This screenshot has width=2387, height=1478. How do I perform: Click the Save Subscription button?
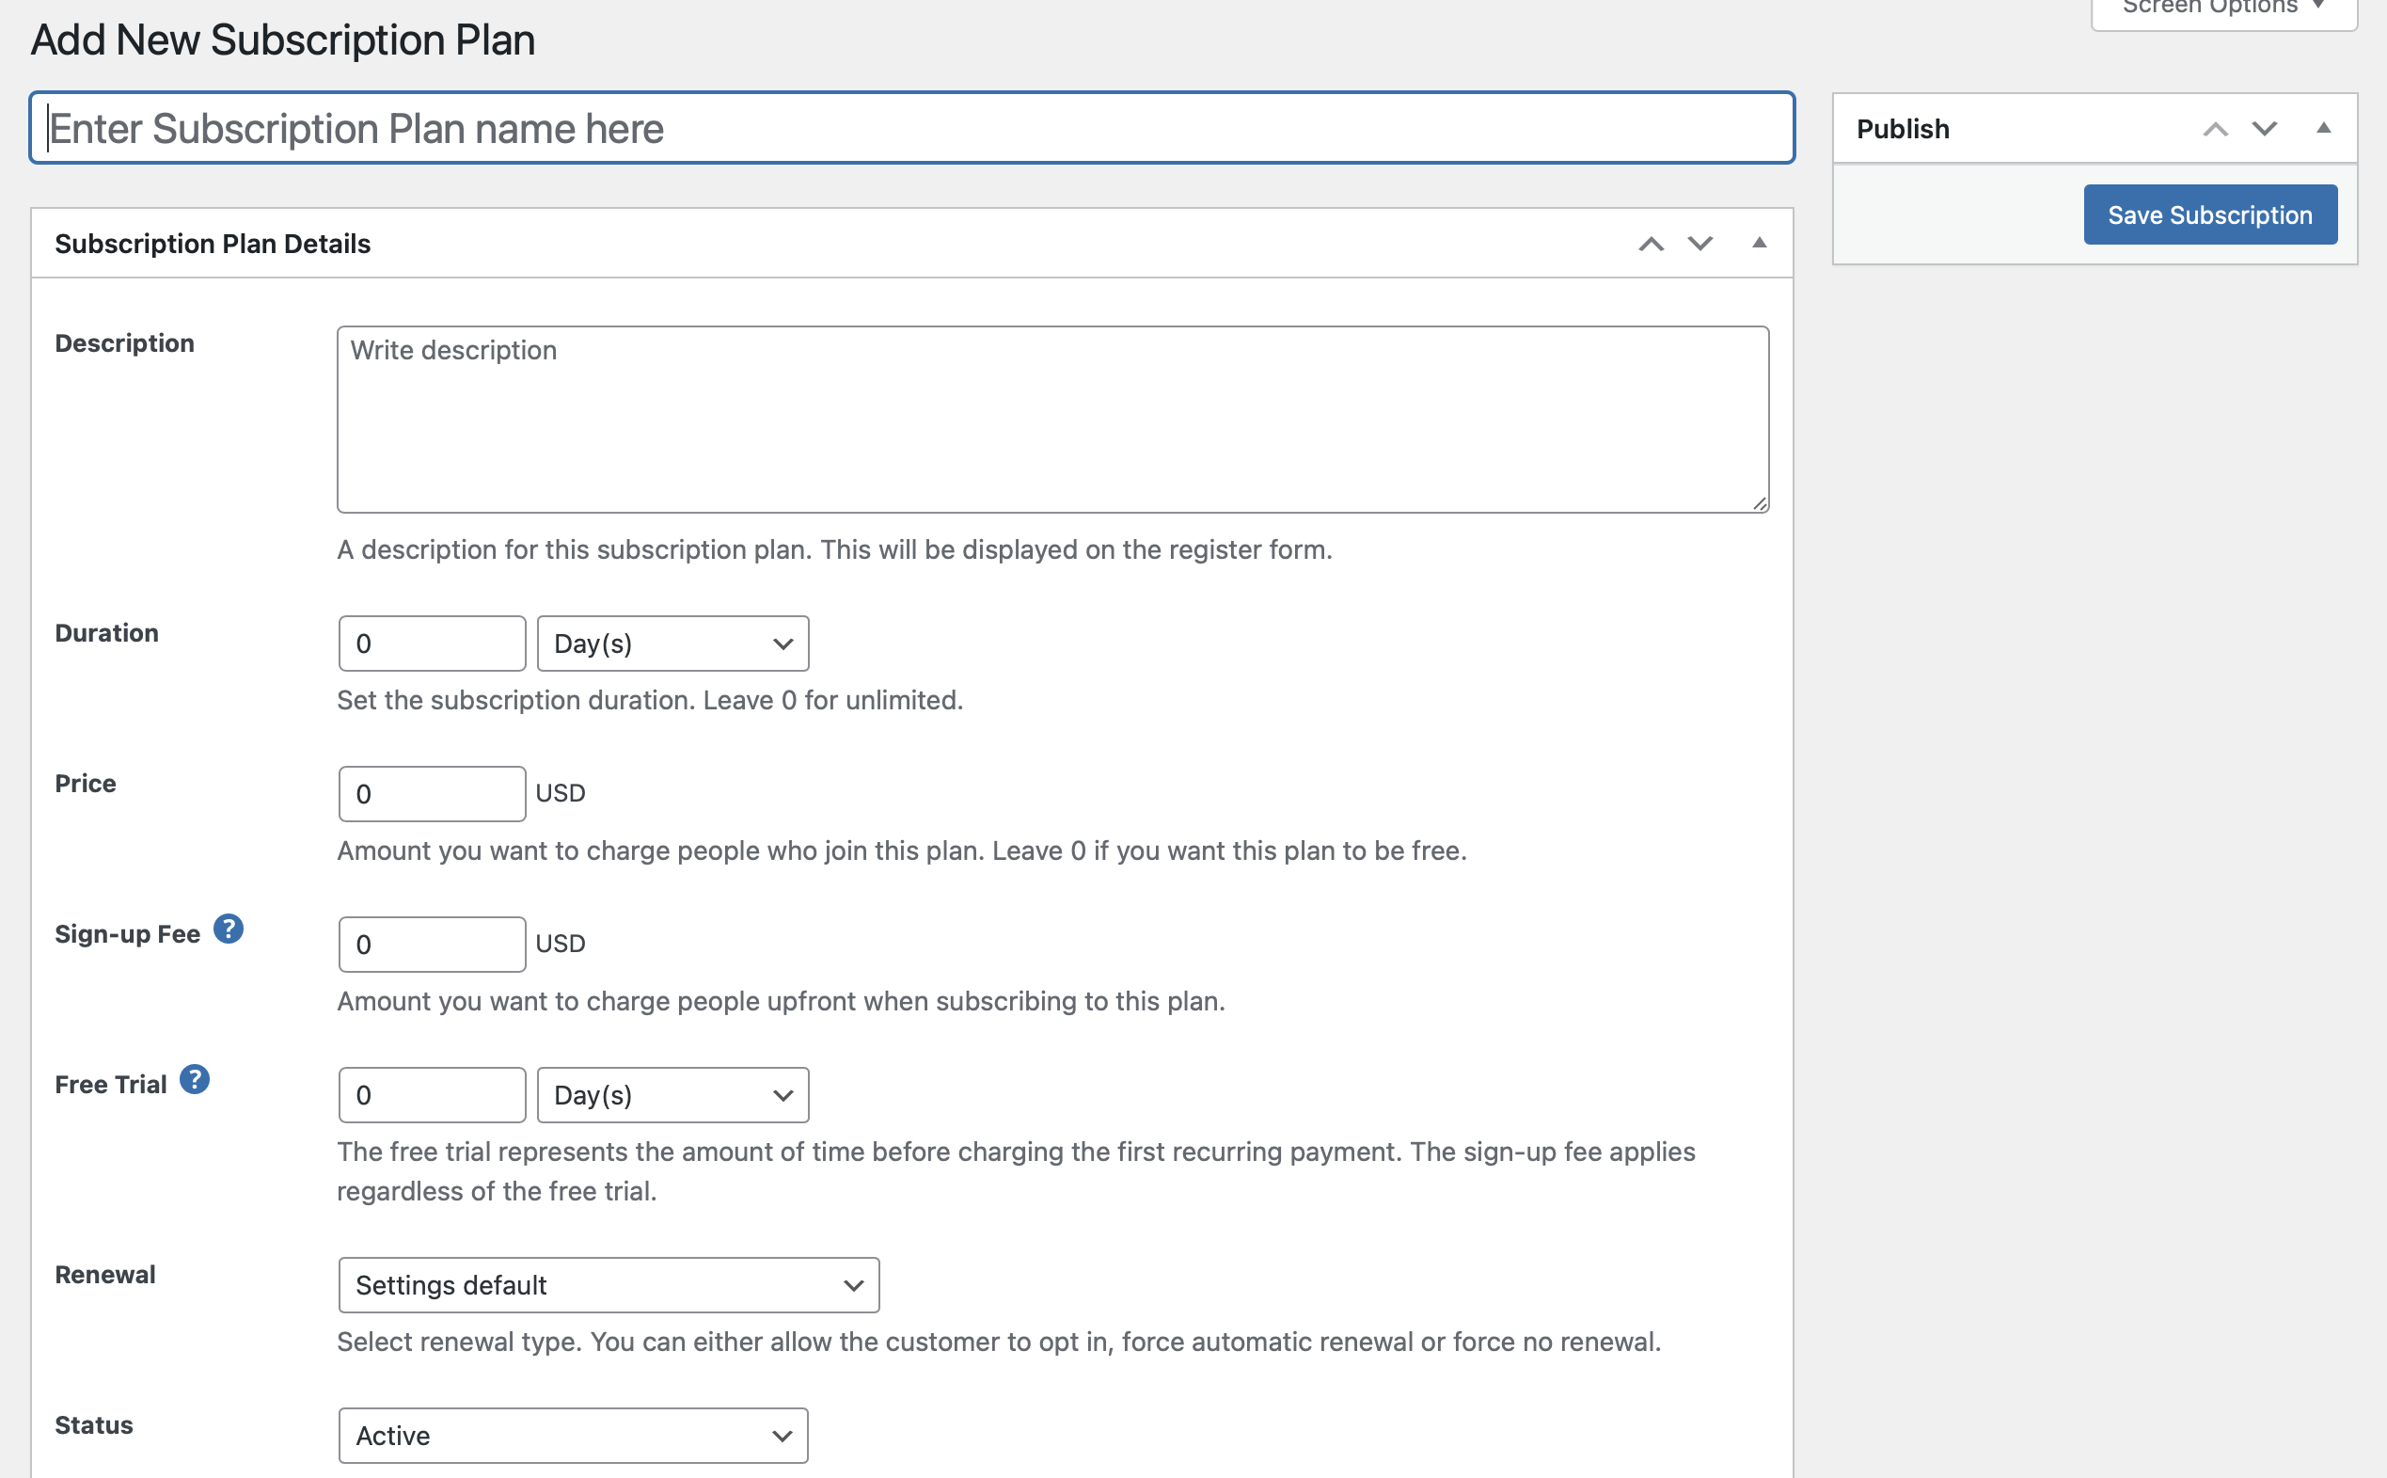[x=2208, y=213]
